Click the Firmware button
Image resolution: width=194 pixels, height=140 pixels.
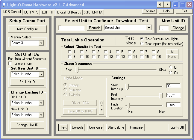(x=136, y=127)
